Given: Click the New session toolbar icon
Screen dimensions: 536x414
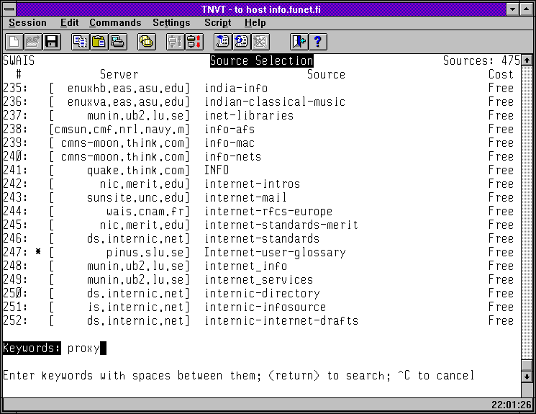Looking at the screenshot, I should click(14, 42).
